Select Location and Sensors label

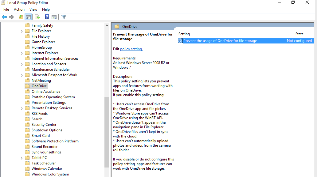(49, 64)
